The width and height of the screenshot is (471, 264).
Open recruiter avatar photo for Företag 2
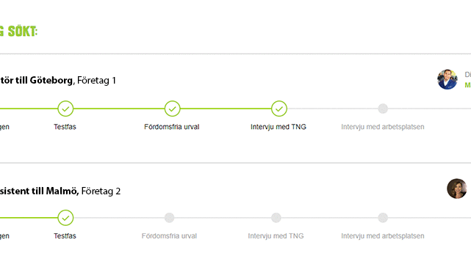(457, 188)
